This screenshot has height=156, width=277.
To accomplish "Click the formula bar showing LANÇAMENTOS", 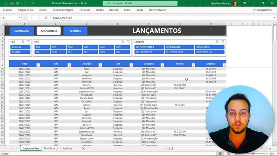I will coord(161,18).
